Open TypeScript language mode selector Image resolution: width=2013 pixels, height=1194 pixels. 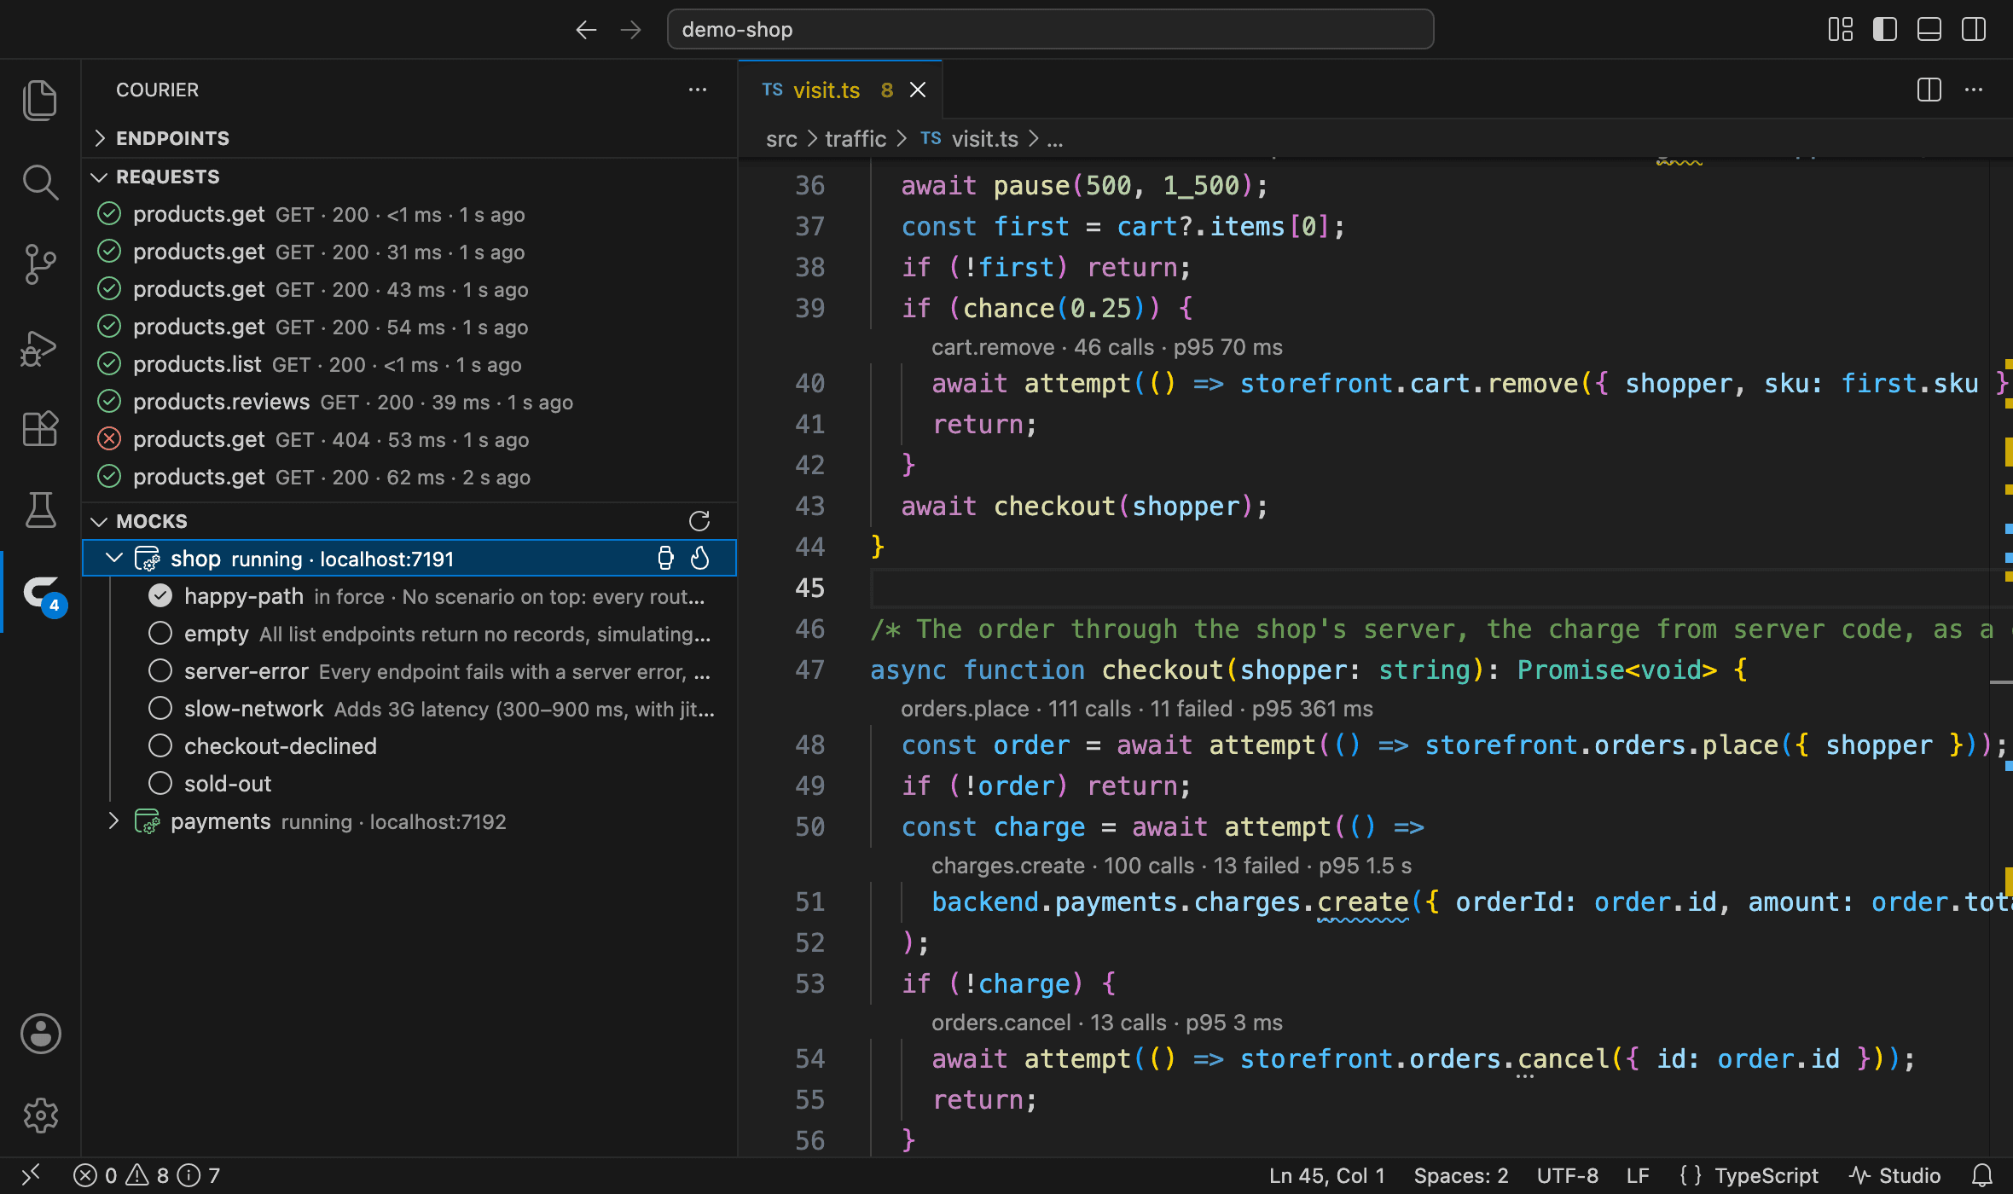1766,1175
